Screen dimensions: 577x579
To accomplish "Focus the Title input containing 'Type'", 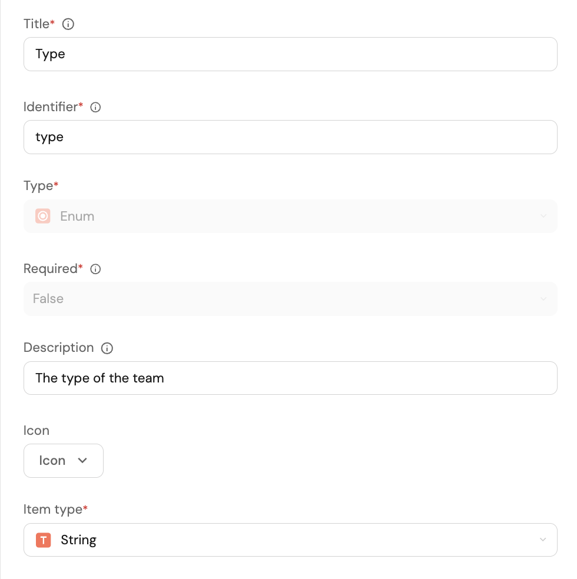I will (290, 54).
